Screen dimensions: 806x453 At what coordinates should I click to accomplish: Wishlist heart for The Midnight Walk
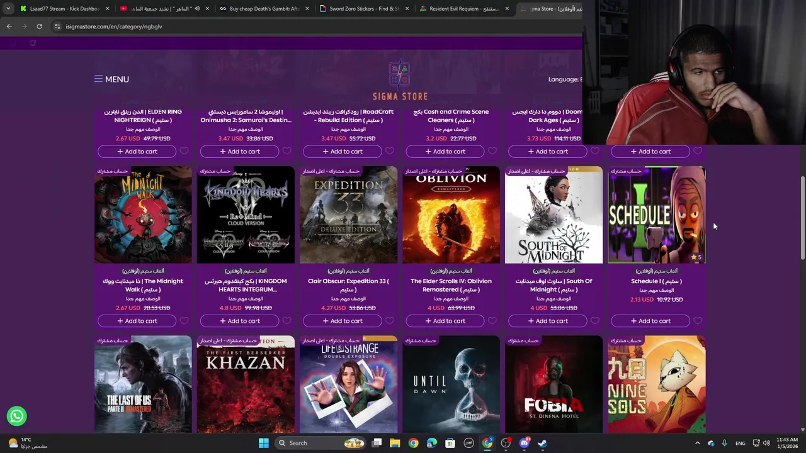pyautogui.click(x=184, y=321)
